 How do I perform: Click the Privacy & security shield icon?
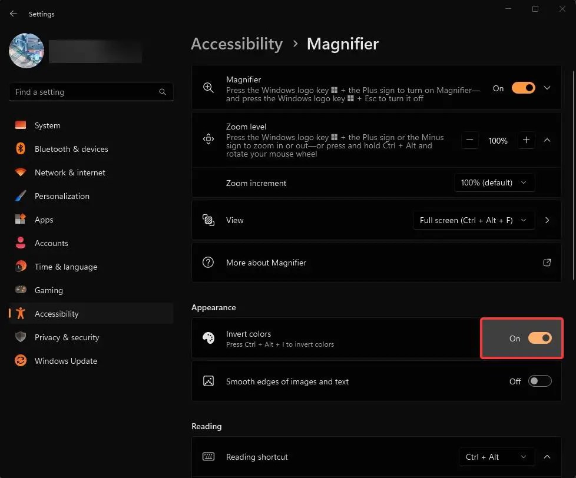point(21,337)
